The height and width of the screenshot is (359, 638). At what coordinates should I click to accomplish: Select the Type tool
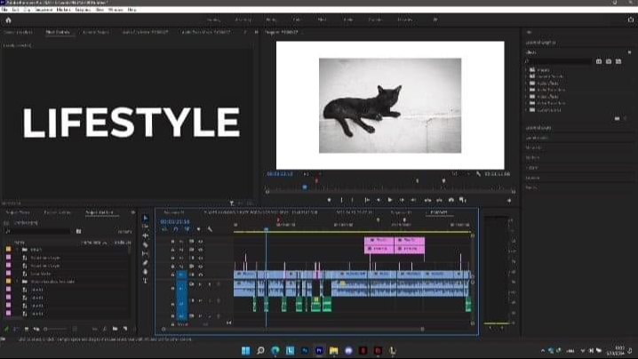tap(145, 281)
